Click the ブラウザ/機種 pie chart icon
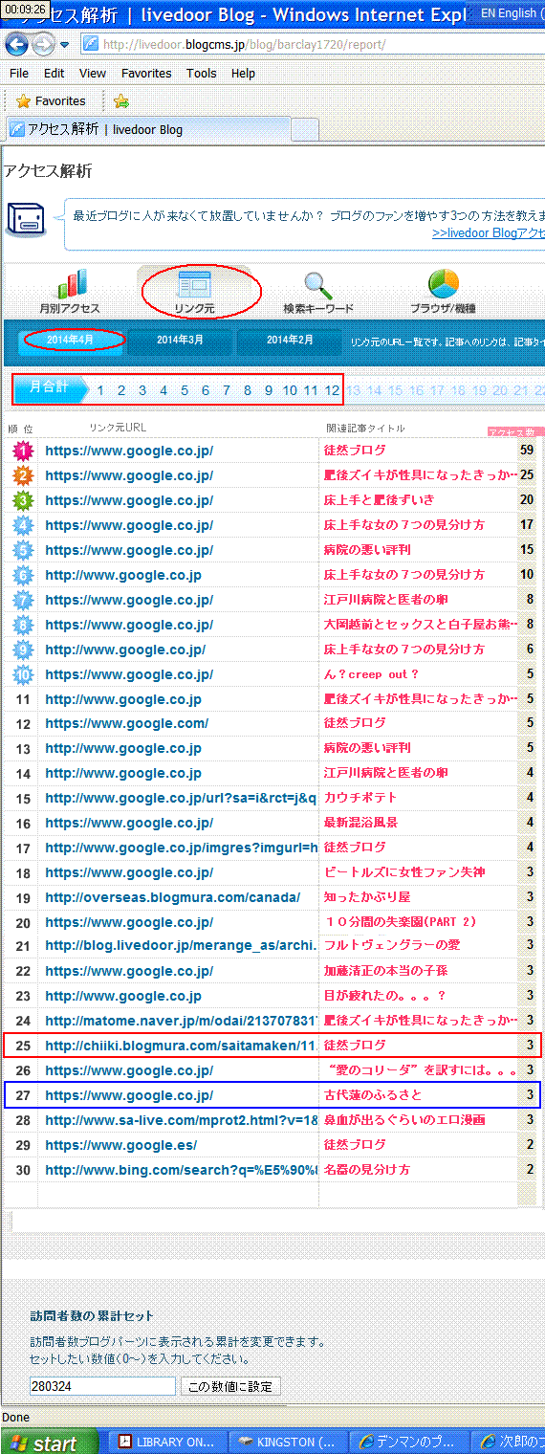This screenshot has width=545, height=1454. click(x=444, y=283)
